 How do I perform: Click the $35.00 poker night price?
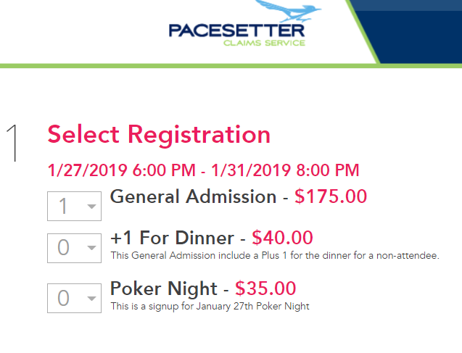pos(265,288)
